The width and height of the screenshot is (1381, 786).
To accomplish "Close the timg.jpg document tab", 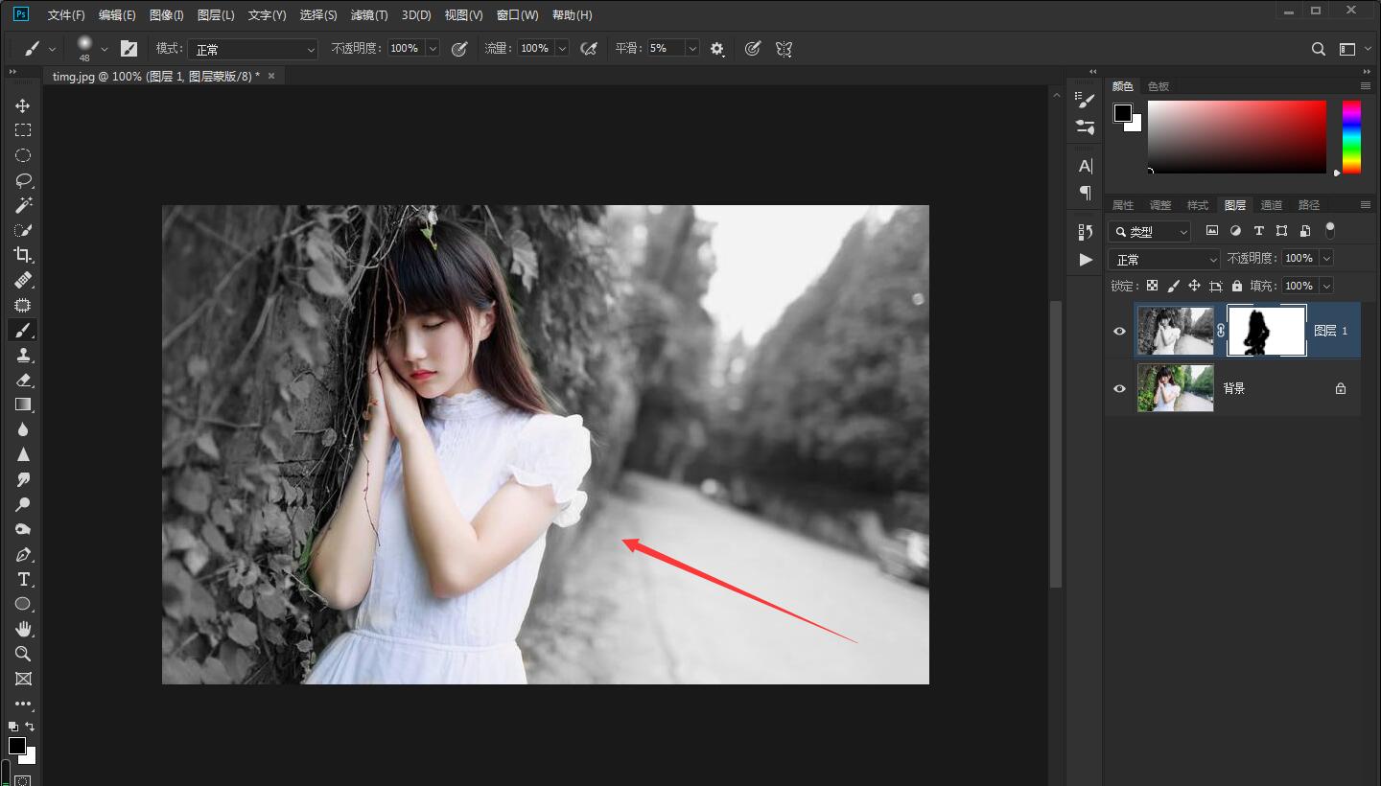I will [x=271, y=76].
